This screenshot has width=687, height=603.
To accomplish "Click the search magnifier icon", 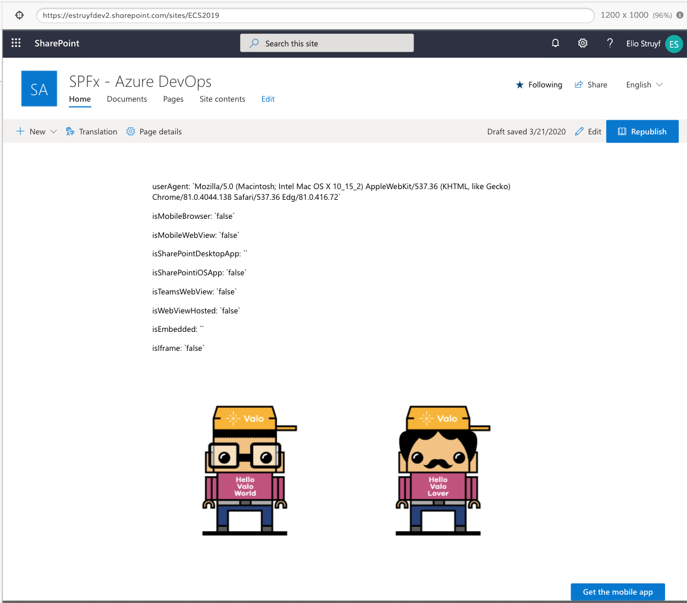I will click(x=254, y=43).
